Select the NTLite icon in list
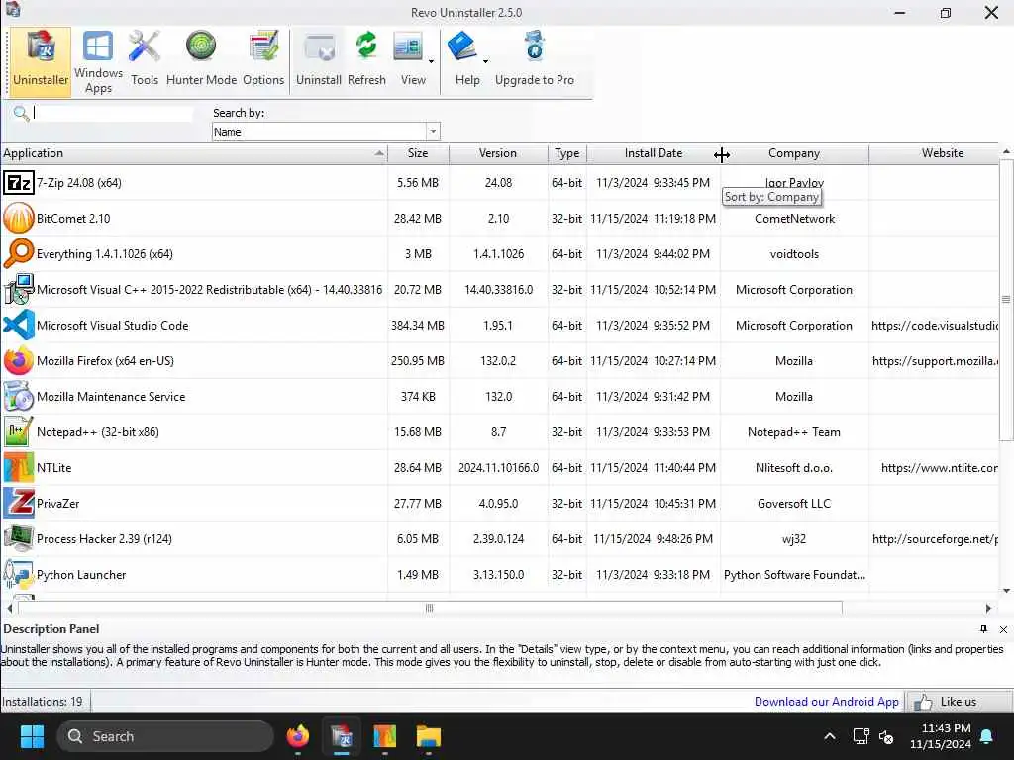 click(x=18, y=467)
